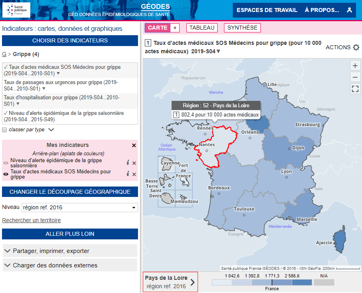
Task: Click the darkest blue legend swatch
Action: (x=302, y=282)
